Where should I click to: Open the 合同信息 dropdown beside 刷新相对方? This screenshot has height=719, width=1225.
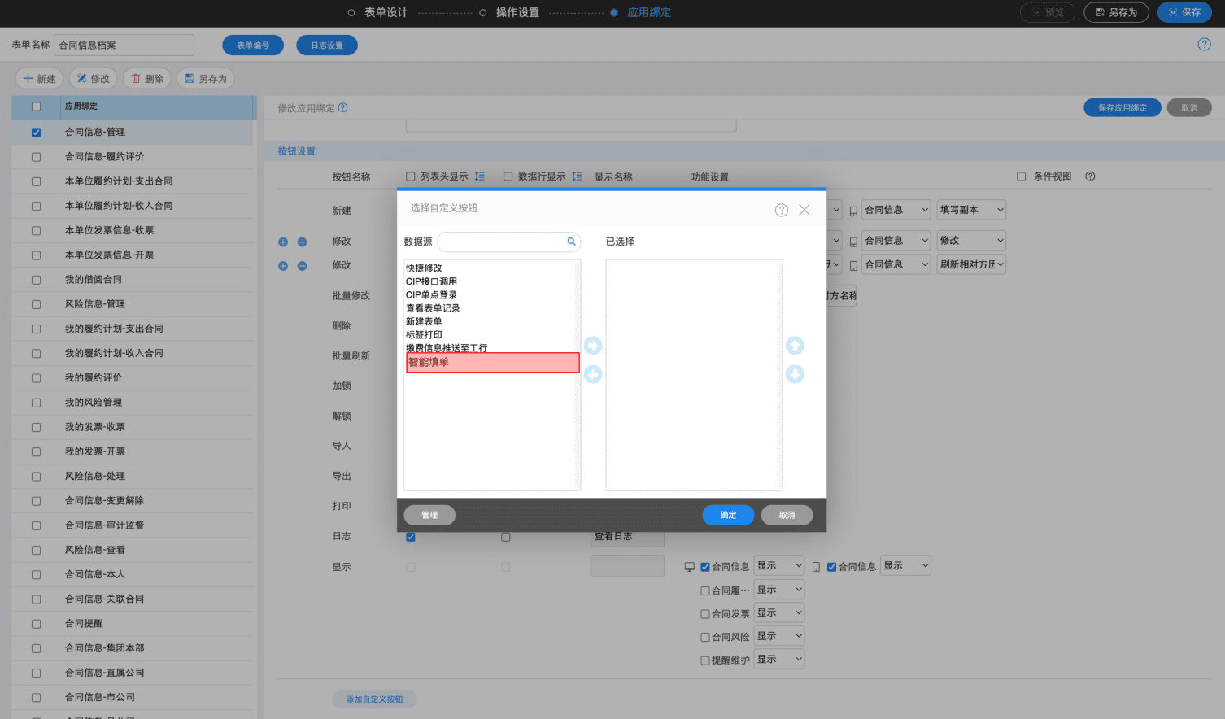coord(896,264)
